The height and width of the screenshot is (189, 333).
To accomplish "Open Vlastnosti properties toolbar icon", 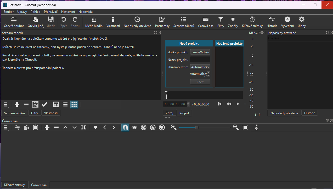I will [113, 22].
